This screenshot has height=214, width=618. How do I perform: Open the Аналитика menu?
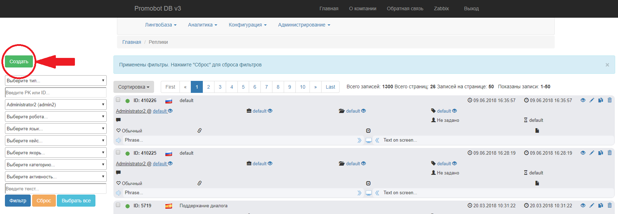coord(202,25)
